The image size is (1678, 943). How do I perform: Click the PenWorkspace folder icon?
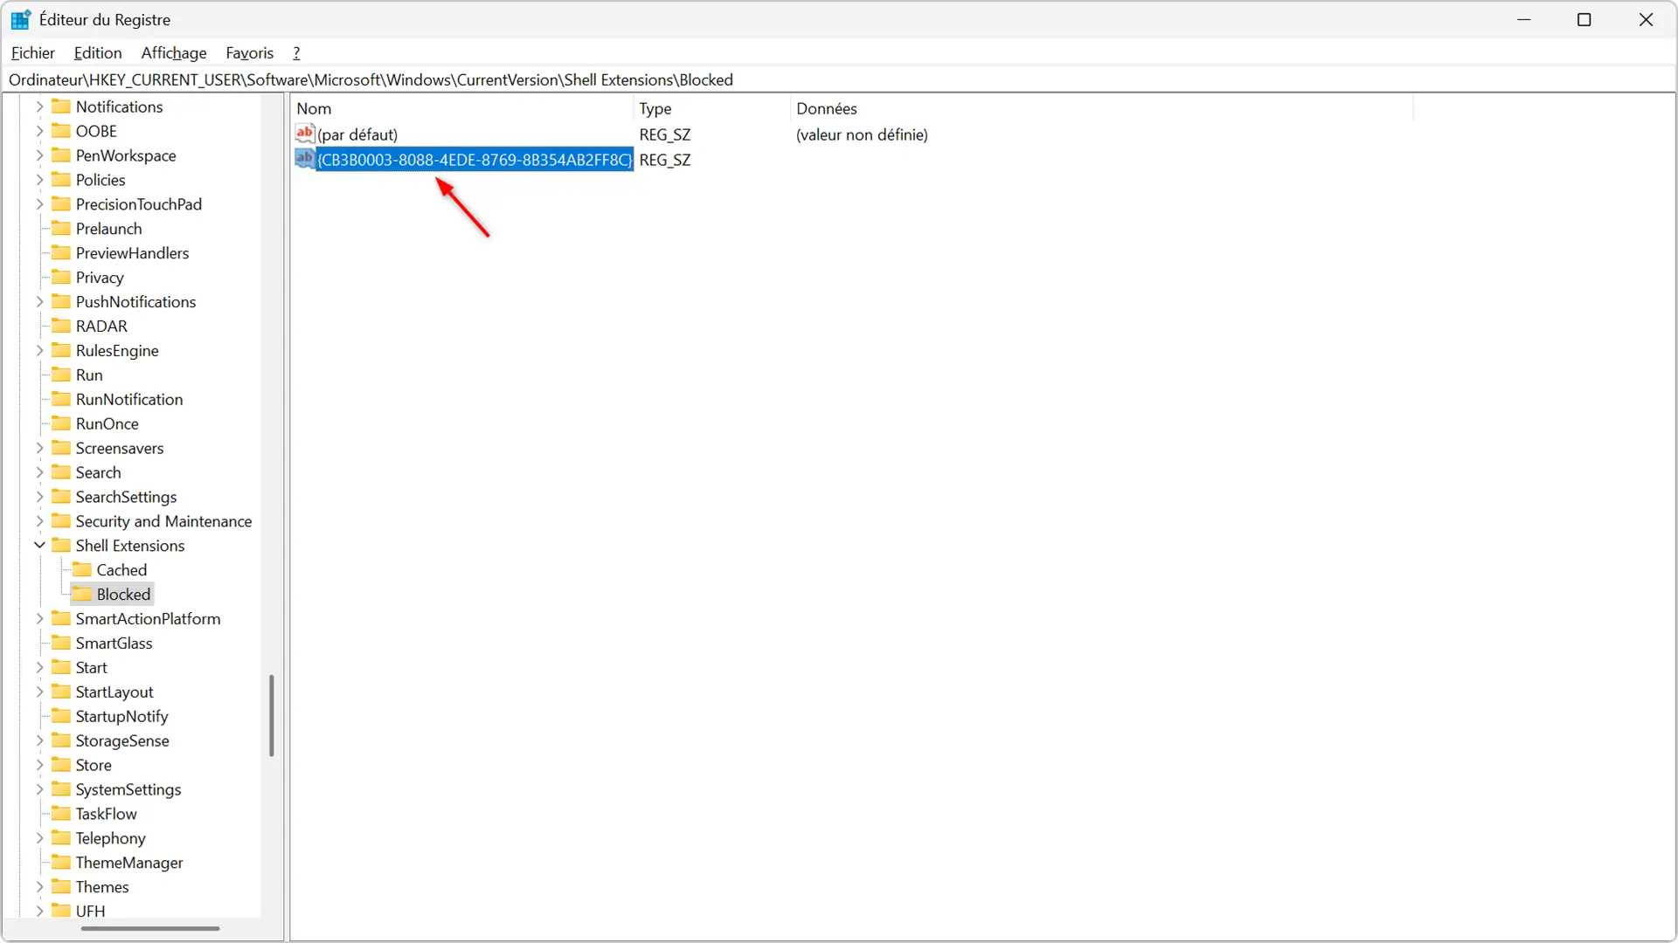click(x=61, y=155)
